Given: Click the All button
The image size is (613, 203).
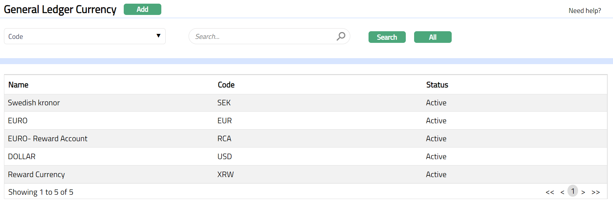Looking at the screenshot, I should point(432,37).
